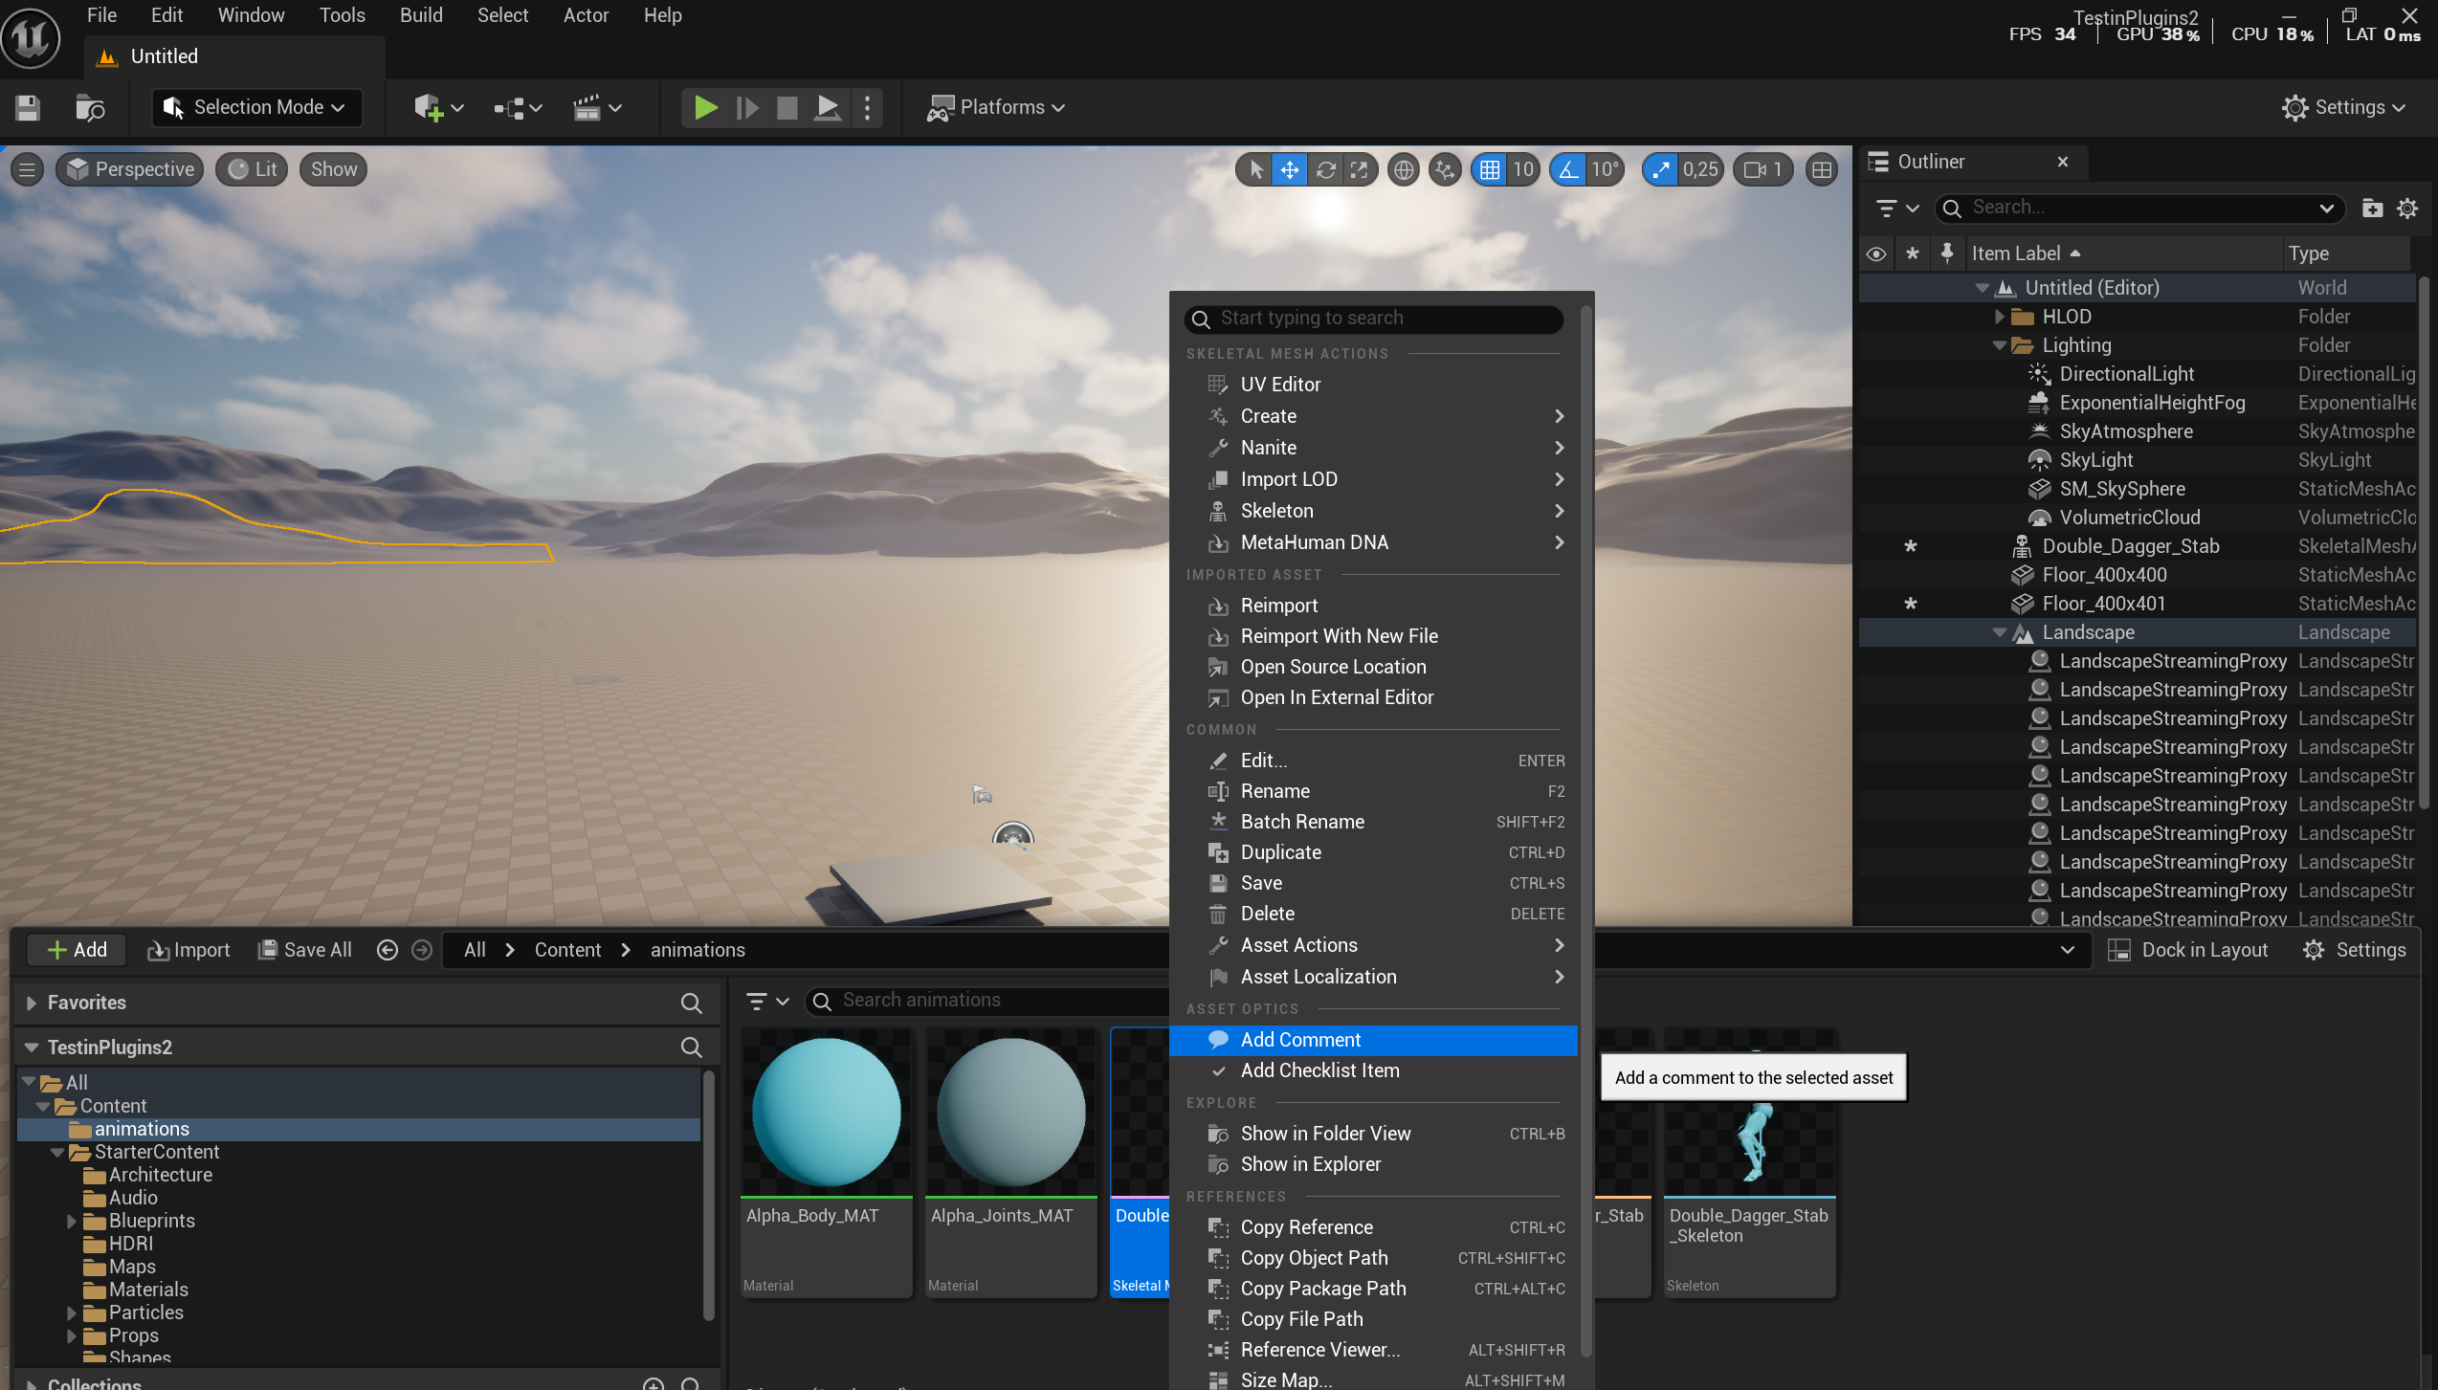This screenshot has height=1390, width=2438.
Task: Select the rotate transform tool icon
Action: pyautogui.click(x=1325, y=170)
